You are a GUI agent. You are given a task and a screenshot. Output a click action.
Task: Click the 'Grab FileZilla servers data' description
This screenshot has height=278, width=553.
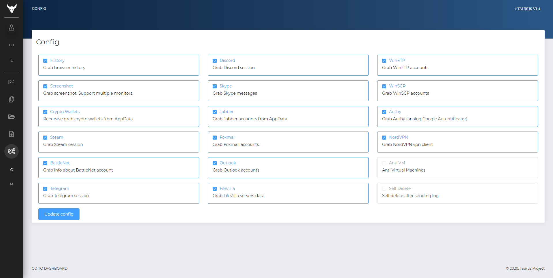[239, 196]
